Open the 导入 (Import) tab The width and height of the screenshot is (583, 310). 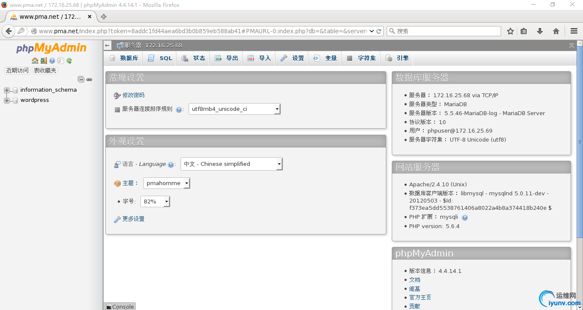[259, 58]
